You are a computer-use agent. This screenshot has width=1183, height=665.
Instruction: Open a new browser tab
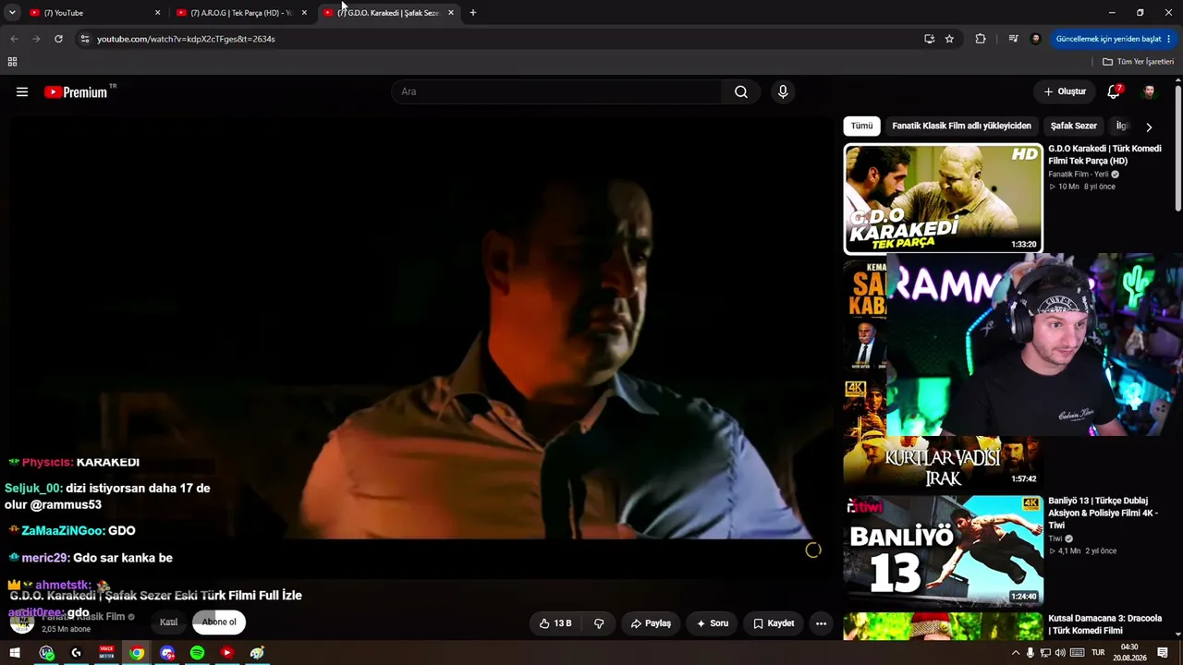[x=473, y=13]
